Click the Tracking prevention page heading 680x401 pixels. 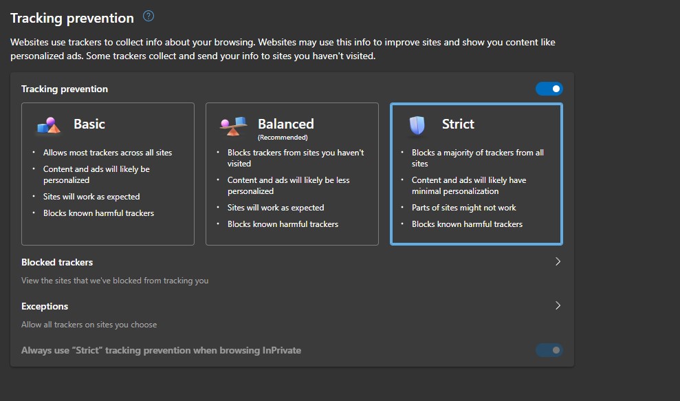(72, 18)
